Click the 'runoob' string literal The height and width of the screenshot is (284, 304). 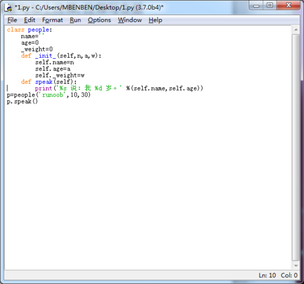53,95
